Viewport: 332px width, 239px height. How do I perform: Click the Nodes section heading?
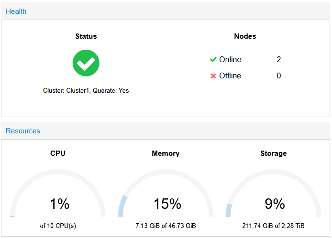tap(245, 36)
